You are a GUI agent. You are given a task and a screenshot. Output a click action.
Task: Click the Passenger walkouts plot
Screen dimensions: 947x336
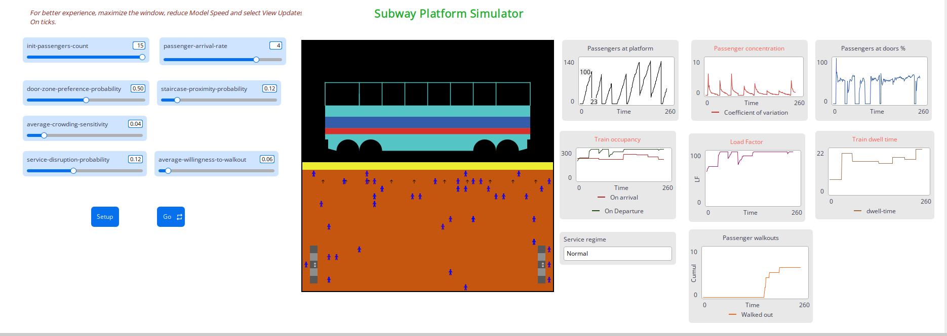point(751,276)
